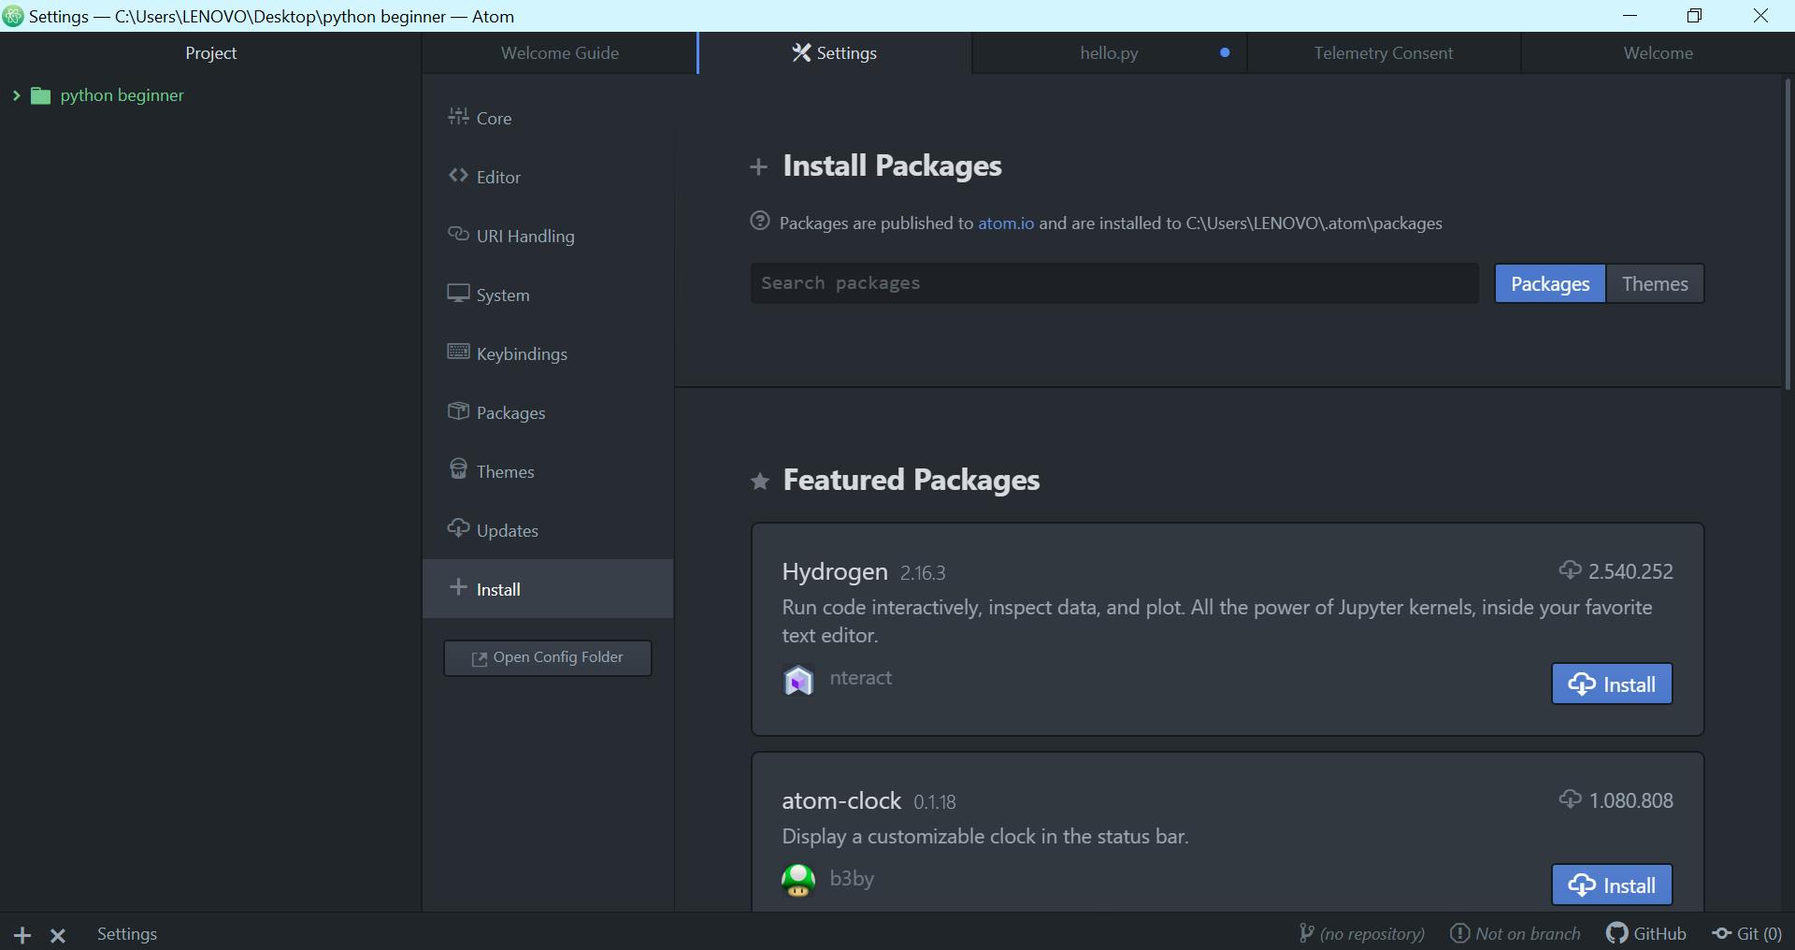Open the nteract author link

[x=861, y=678]
